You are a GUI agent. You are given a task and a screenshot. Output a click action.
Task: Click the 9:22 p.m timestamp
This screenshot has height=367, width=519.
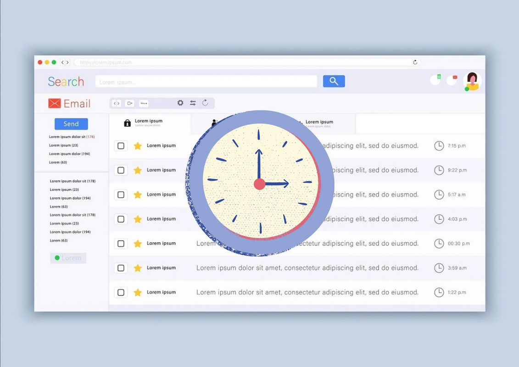point(457,170)
